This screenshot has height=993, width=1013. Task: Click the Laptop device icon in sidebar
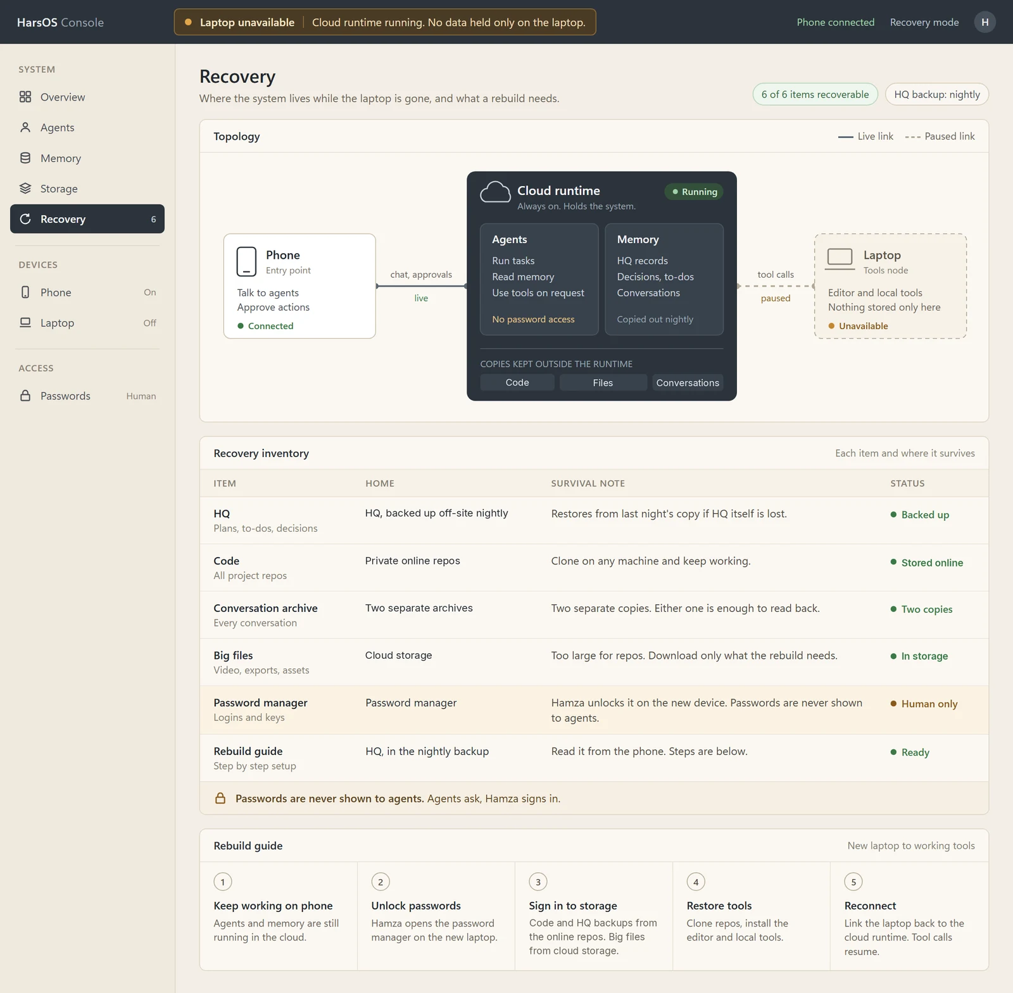pos(25,322)
